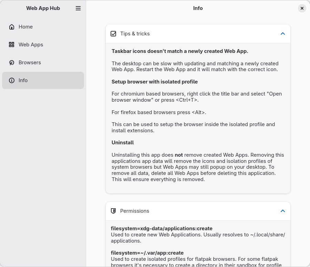Click the "Setup browser with isolated profile" heading

(x=154, y=82)
